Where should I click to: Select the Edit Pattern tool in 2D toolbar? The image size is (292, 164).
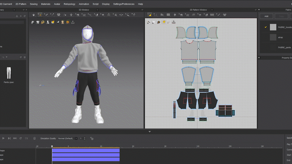[150, 15]
